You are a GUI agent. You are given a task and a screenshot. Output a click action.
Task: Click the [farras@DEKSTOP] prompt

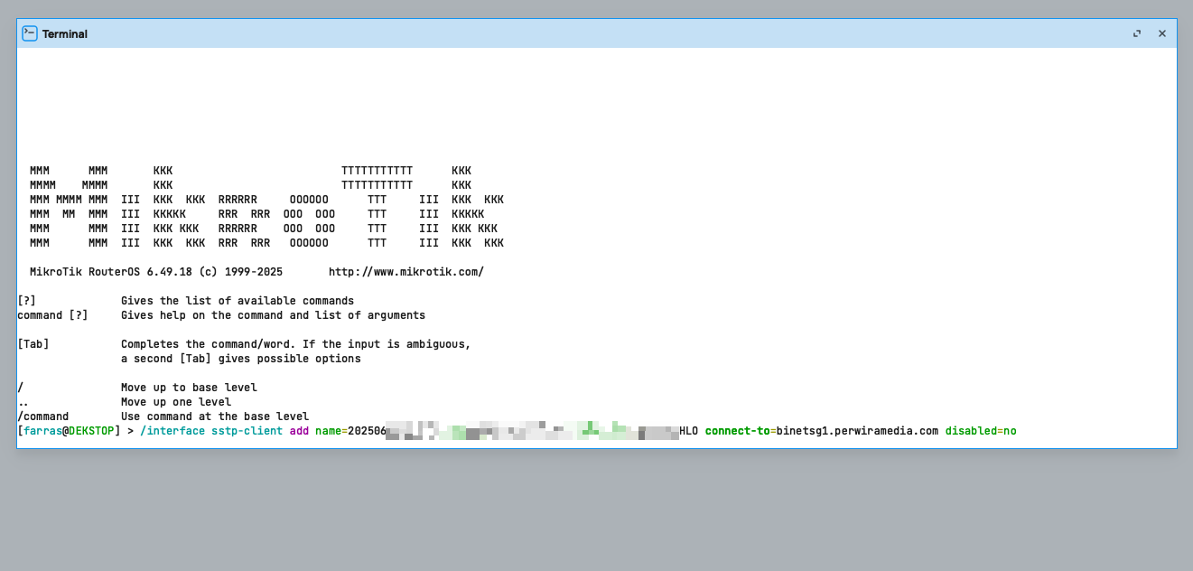[x=69, y=431]
